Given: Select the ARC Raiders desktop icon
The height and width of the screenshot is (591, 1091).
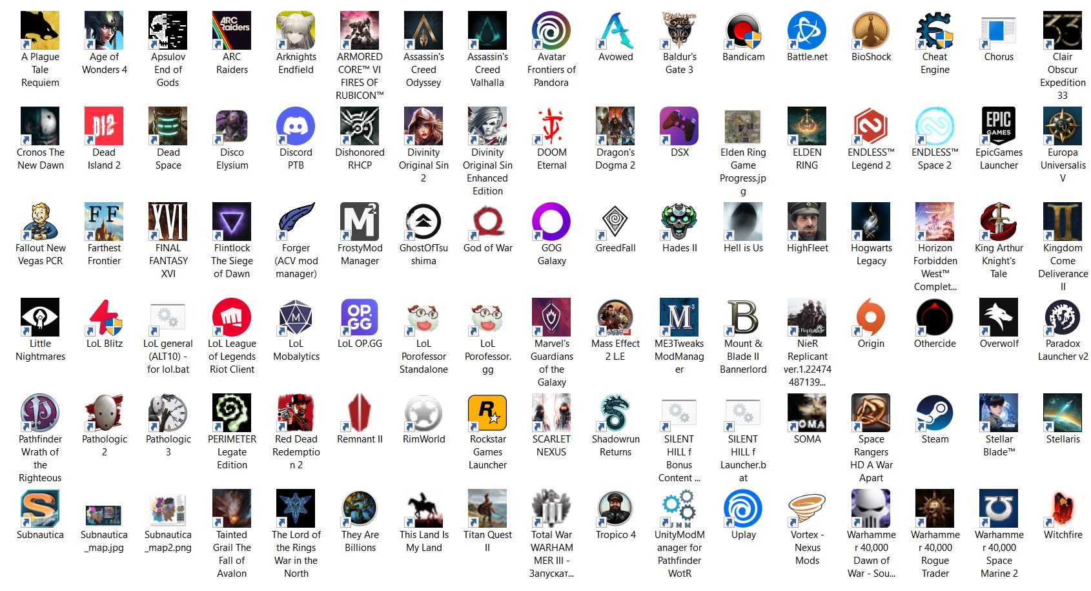Looking at the screenshot, I should [232, 30].
